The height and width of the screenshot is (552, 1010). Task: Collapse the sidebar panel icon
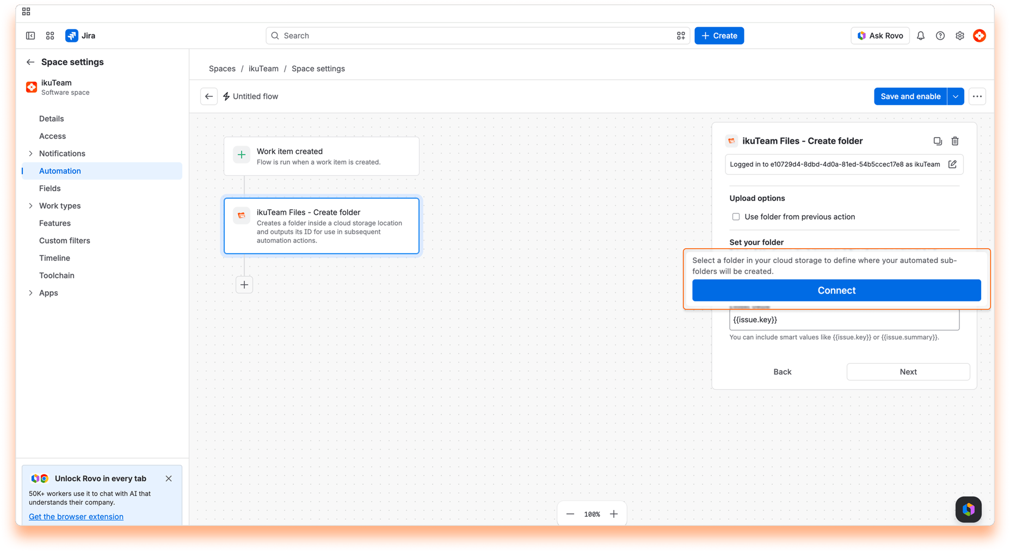(x=30, y=35)
